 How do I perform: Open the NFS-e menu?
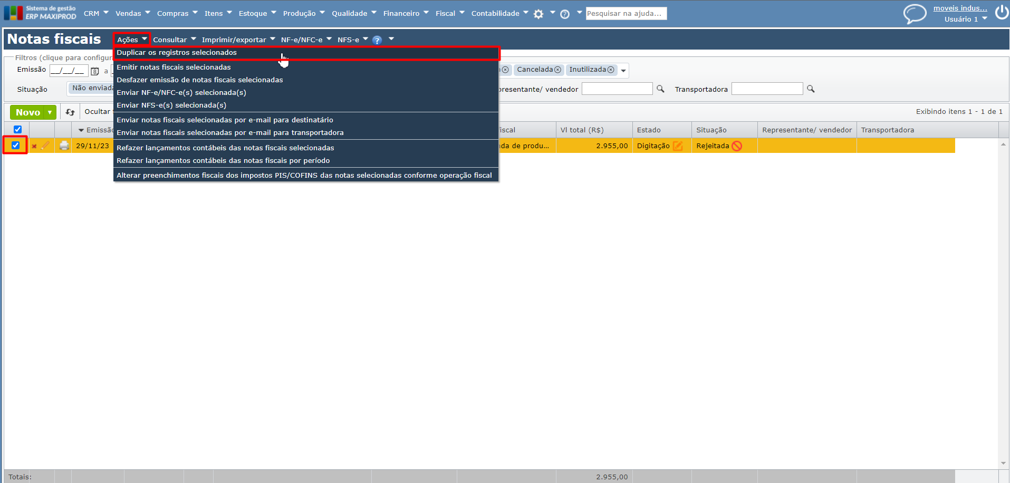(x=353, y=40)
